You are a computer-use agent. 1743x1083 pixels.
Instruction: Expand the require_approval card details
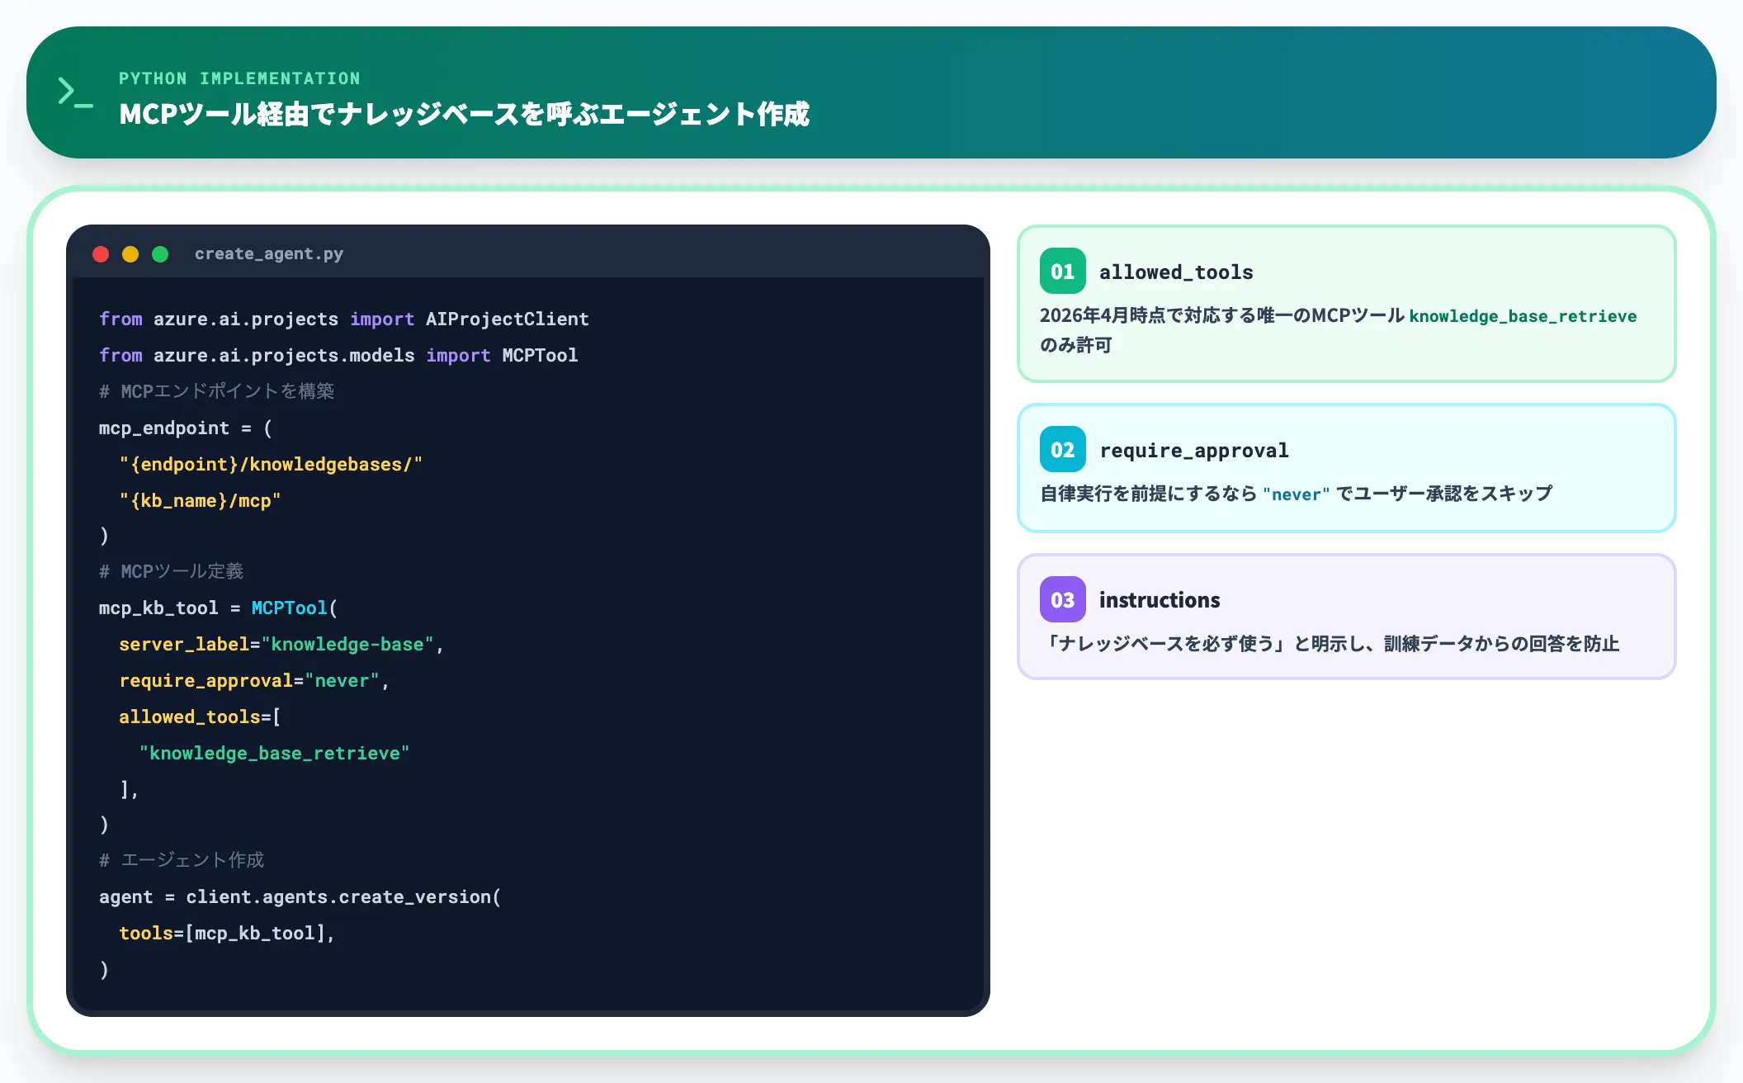[x=1346, y=468]
